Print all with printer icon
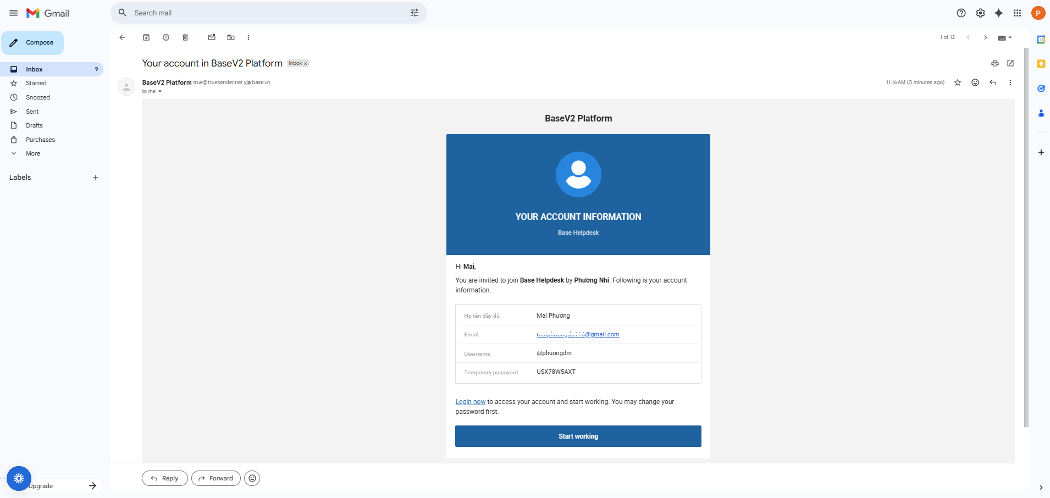The image size is (1050, 498). point(995,63)
